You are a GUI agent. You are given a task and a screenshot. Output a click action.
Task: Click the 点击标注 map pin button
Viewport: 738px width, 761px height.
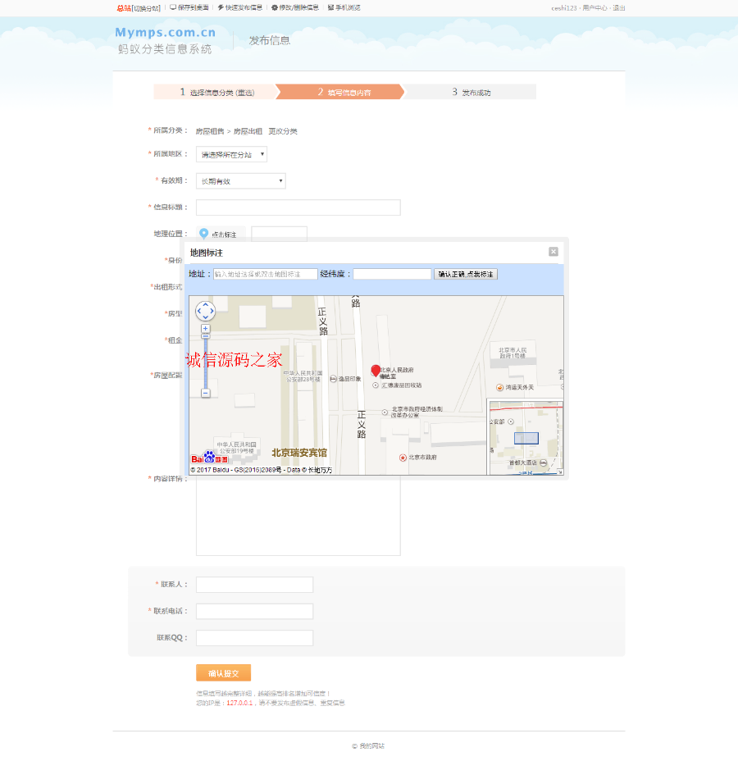[x=219, y=234]
